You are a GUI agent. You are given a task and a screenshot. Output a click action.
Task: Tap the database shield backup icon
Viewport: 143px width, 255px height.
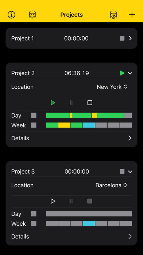tap(32, 15)
